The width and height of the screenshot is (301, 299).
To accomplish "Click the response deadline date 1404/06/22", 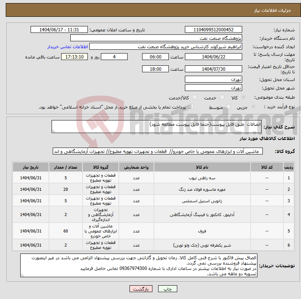I will pos(213,57).
